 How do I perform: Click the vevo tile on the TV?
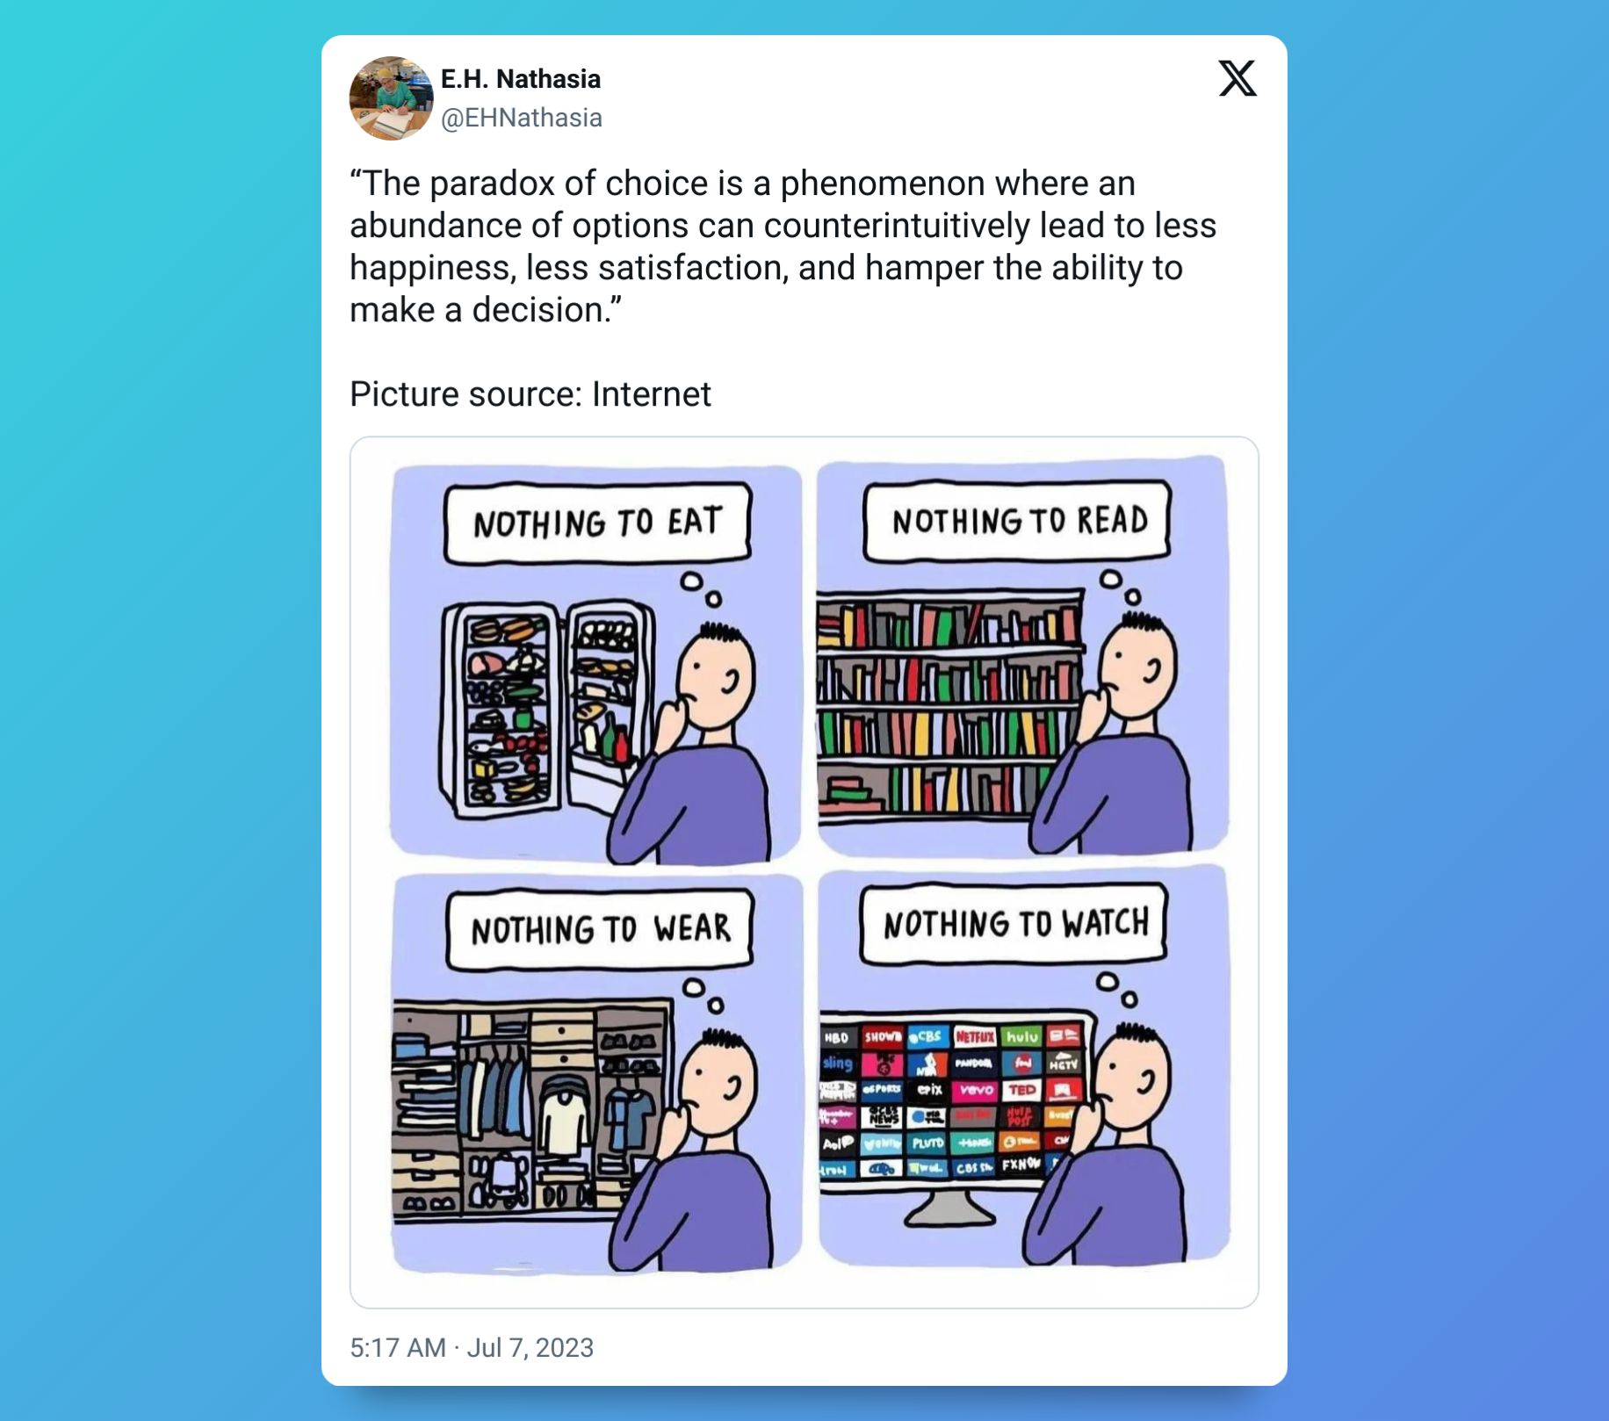click(x=975, y=1090)
